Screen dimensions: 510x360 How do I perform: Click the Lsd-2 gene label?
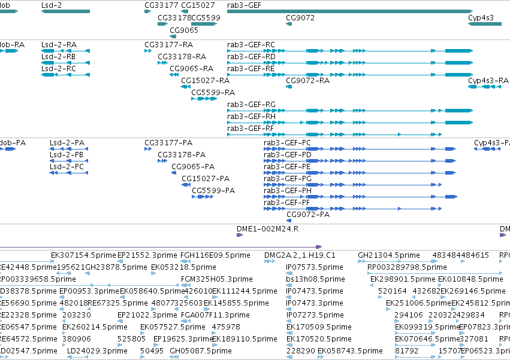click(52, 5)
